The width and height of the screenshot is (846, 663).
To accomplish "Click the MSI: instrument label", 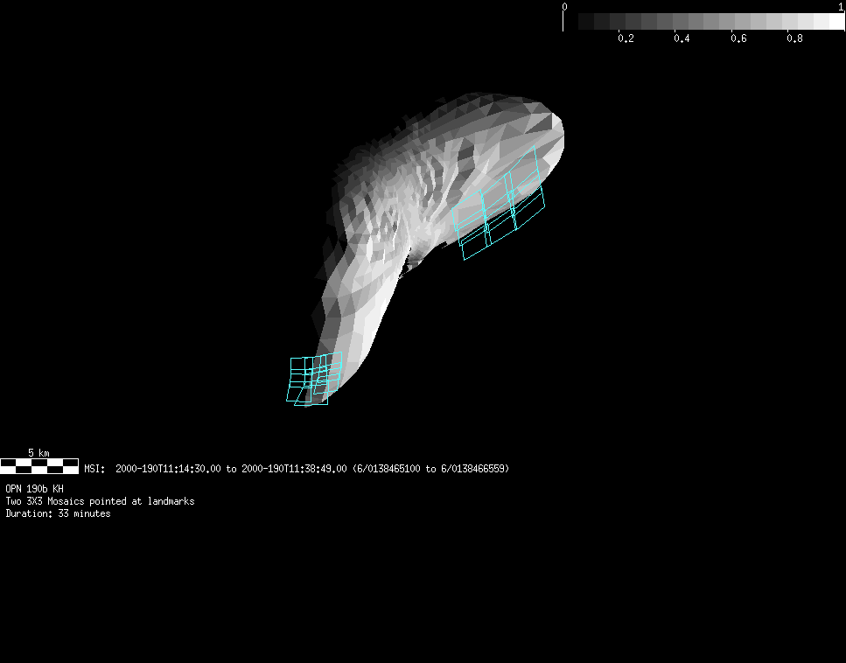I will [x=94, y=469].
